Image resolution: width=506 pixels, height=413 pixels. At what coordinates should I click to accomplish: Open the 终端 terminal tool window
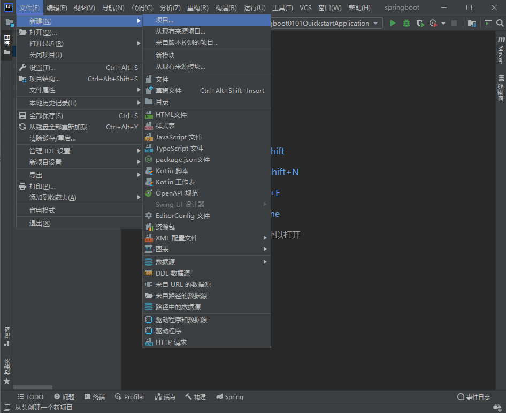pyautogui.click(x=95, y=397)
